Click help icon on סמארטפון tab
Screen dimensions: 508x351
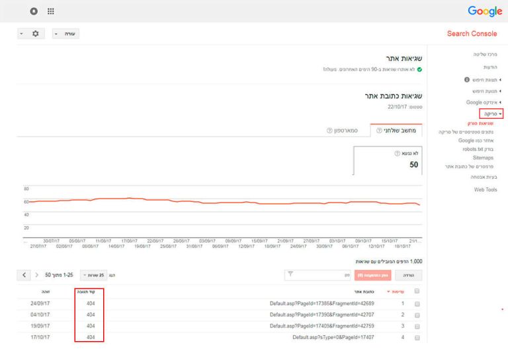[329, 131]
